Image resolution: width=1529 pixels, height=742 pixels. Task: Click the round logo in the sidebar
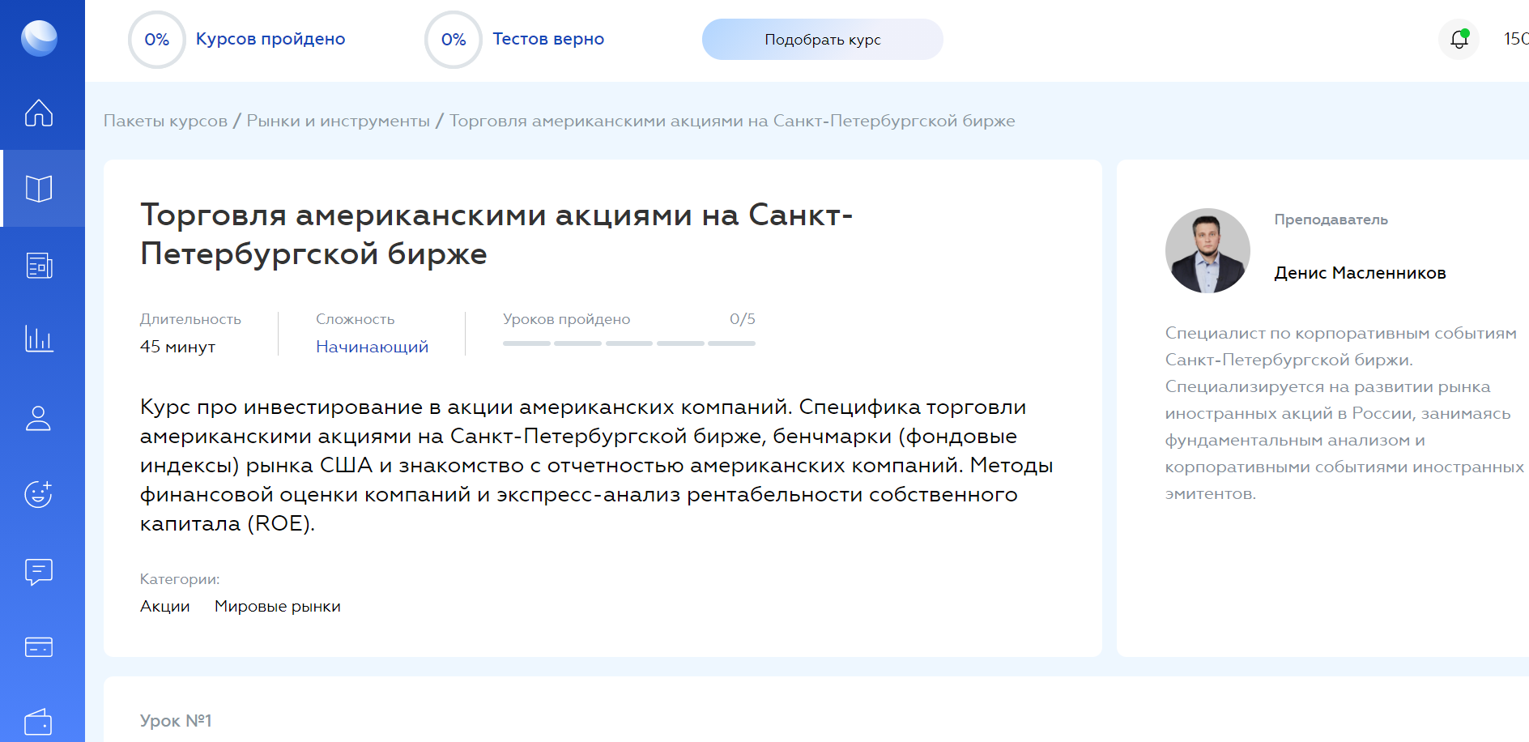click(39, 38)
